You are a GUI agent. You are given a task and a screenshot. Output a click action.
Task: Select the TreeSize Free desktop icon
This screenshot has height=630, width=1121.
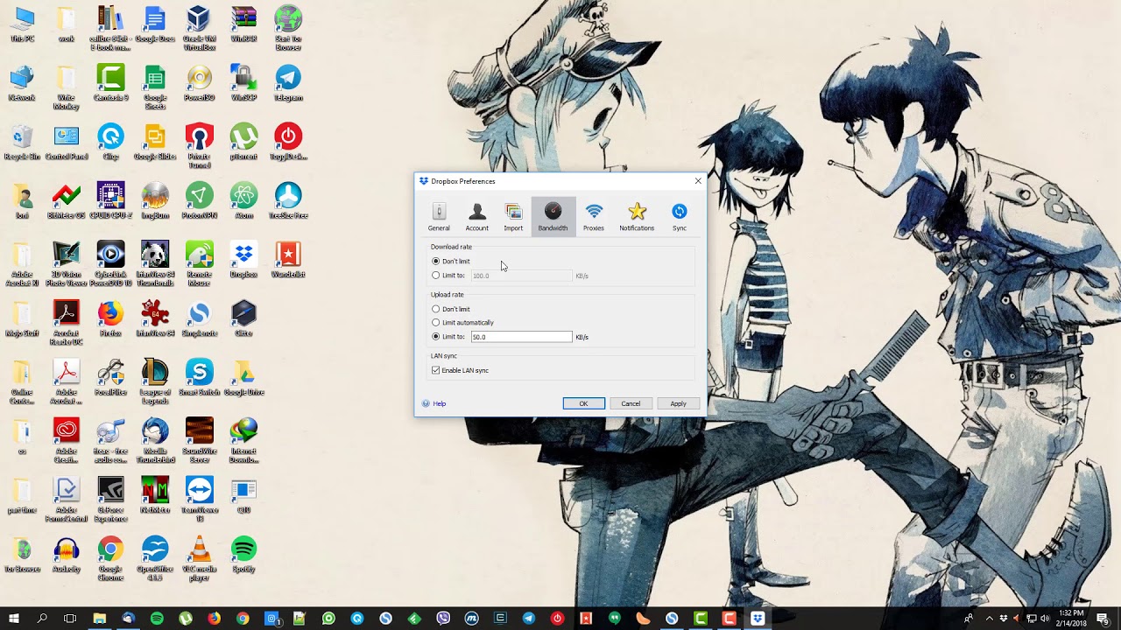(288, 201)
